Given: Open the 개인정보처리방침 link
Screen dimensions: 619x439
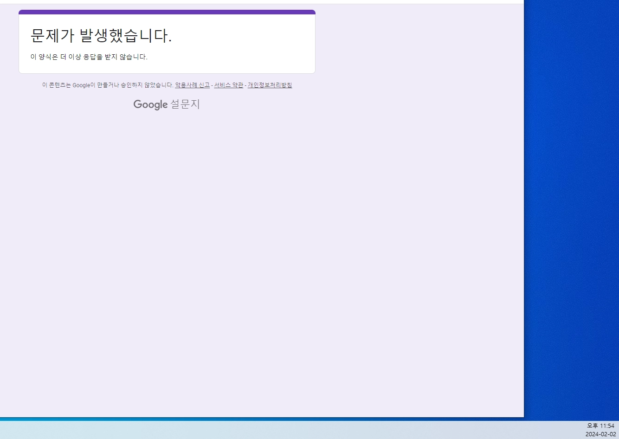Looking at the screenshot, I should point(270,85).
